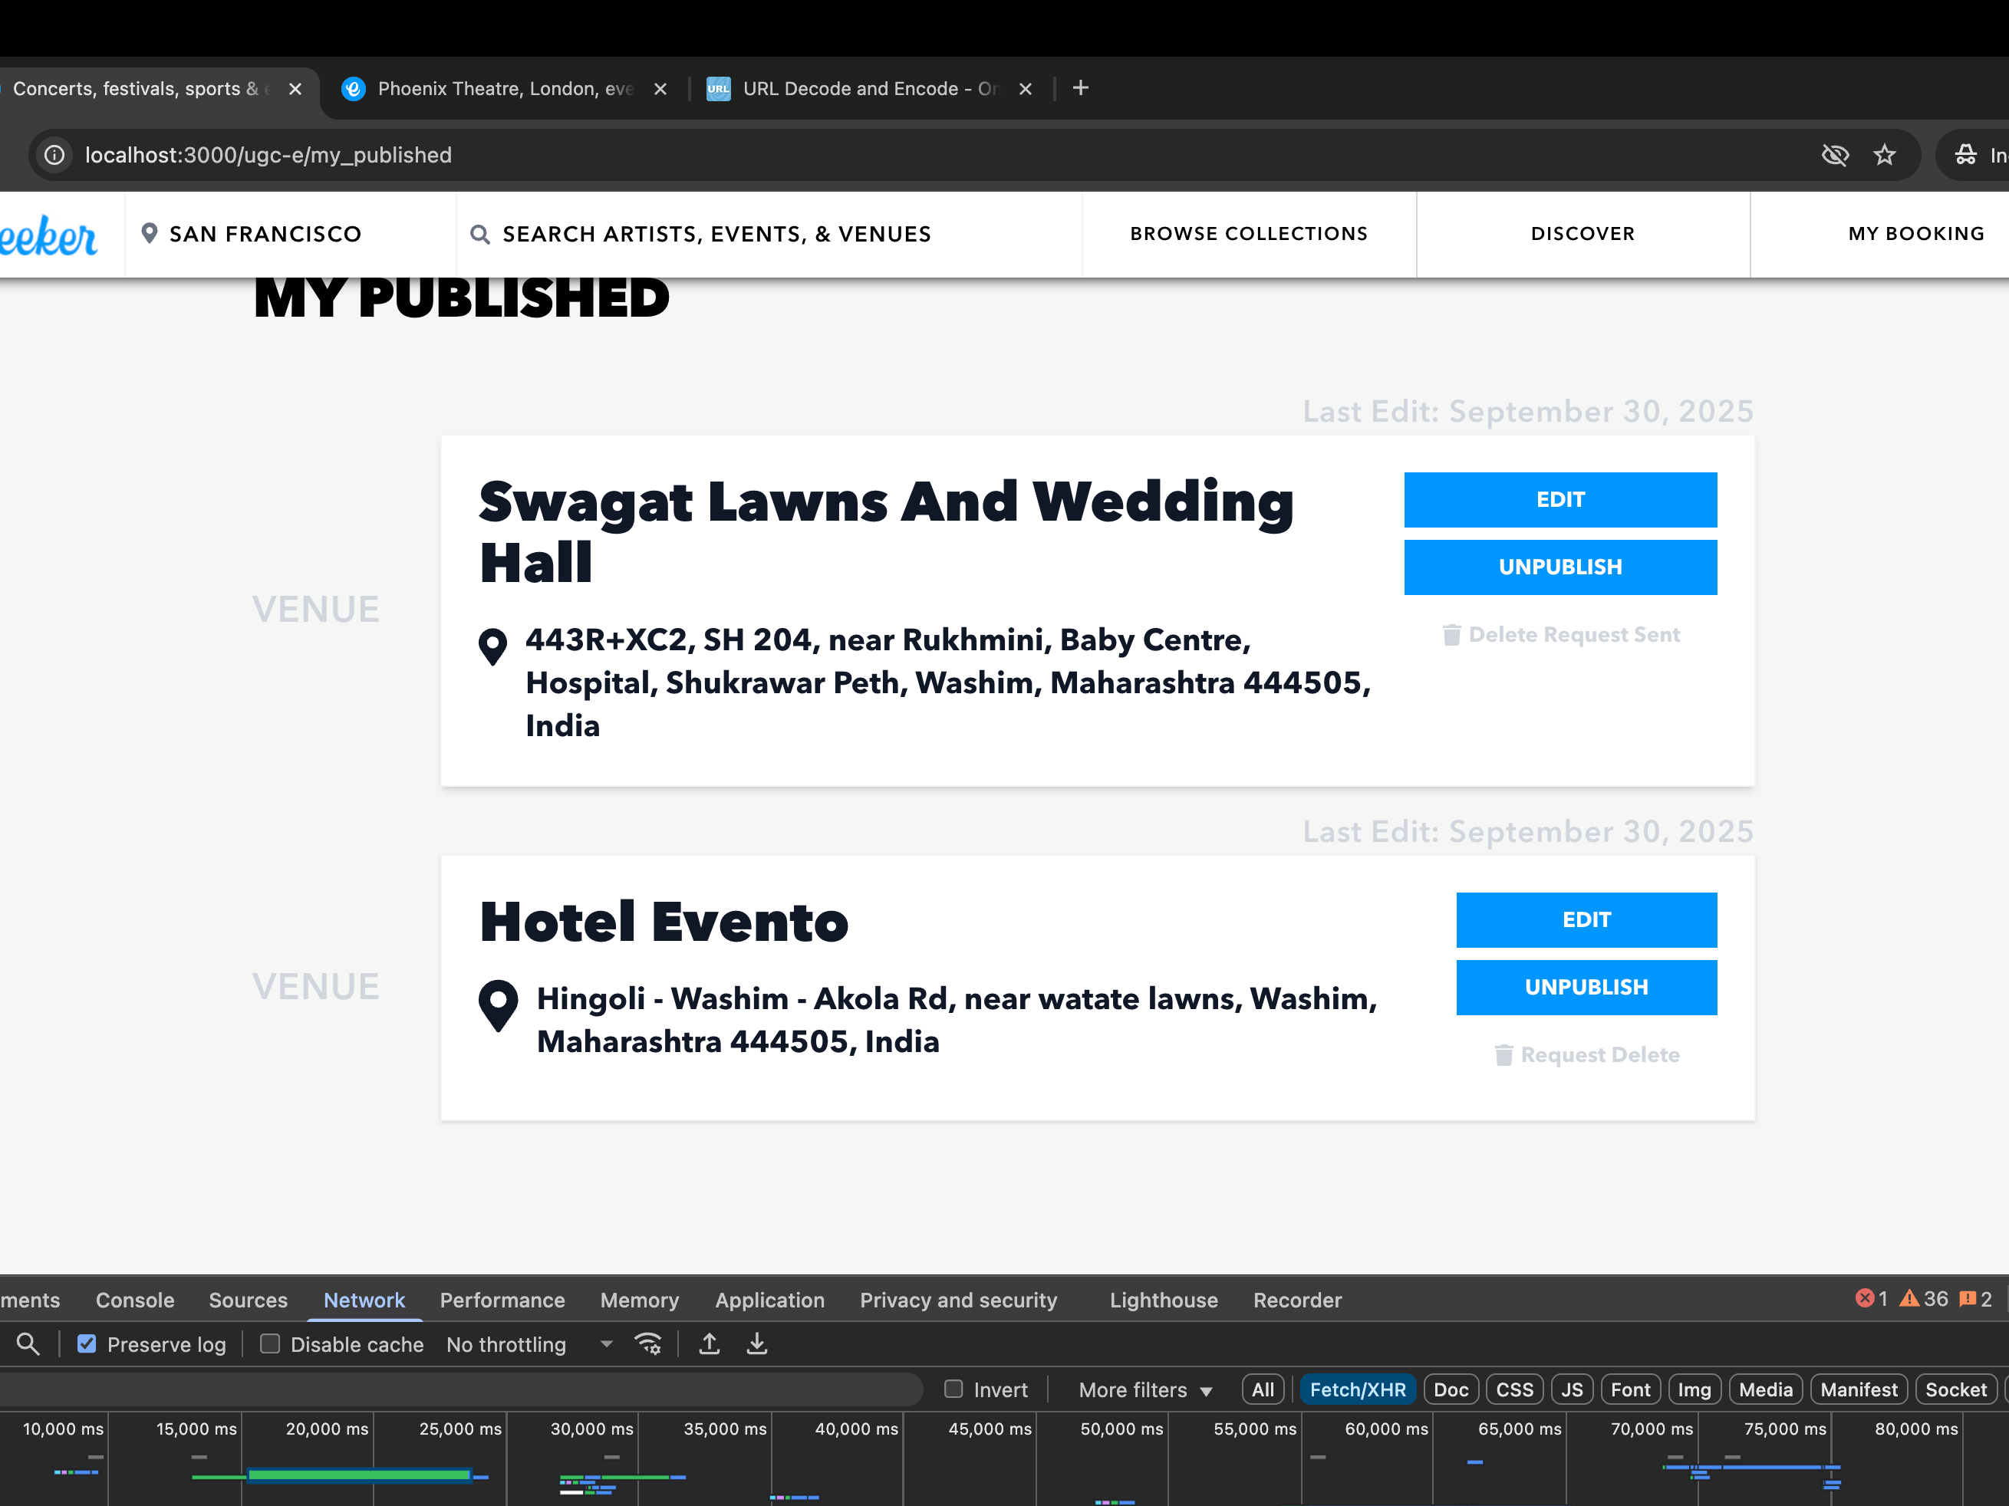Unpublish the Hotel Evento venue
Viewport: 2009px width, 1506px height.
1586,987
